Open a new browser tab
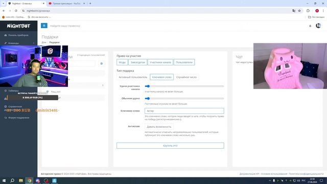 point(90,4)
